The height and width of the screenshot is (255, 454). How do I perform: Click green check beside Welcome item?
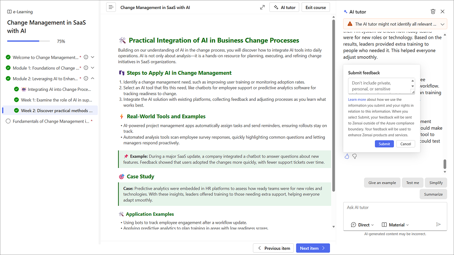8,57
